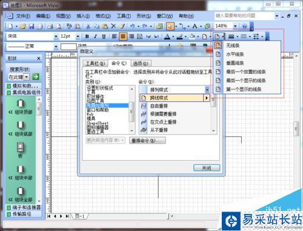
Task: Click the Font Color A icon
Action: point(167,36)
